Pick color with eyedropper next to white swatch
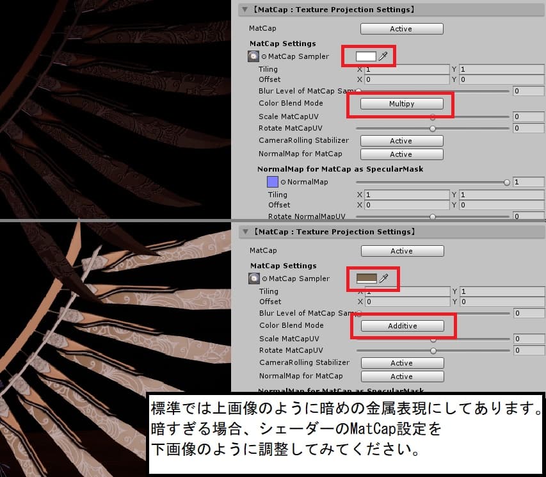 pyautogui.click(x=383, y=56)
